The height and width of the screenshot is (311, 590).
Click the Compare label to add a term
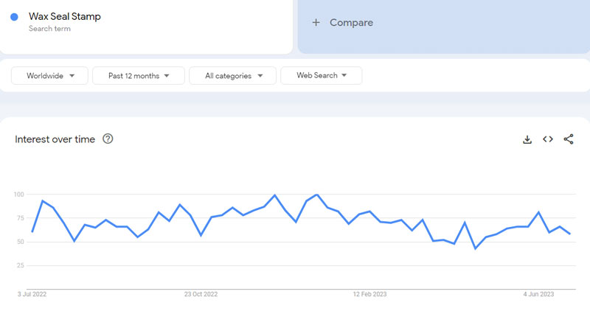351,23
